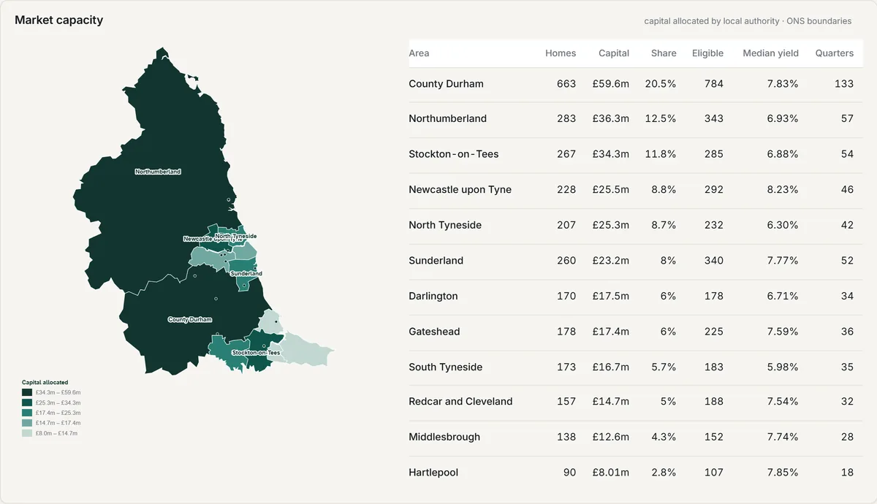Click the Market capacity heading
The height and width of the screenshot is (504, 877).
coord(59,20)
